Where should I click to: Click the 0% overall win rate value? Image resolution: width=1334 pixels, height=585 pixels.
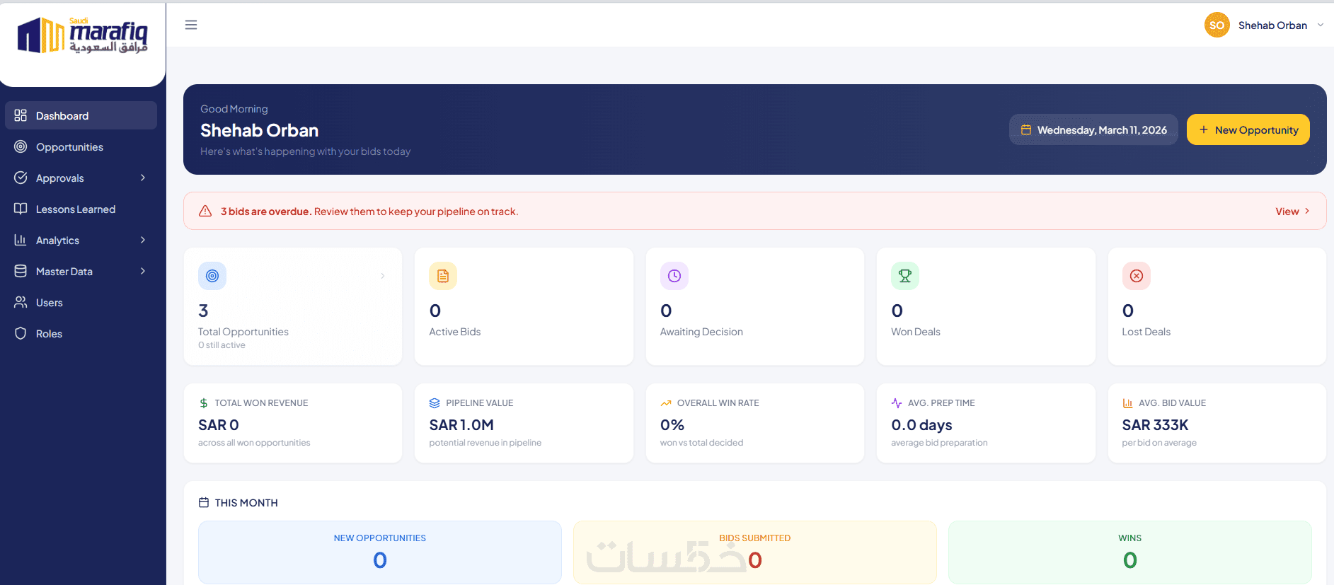click(x=672, y=425)
